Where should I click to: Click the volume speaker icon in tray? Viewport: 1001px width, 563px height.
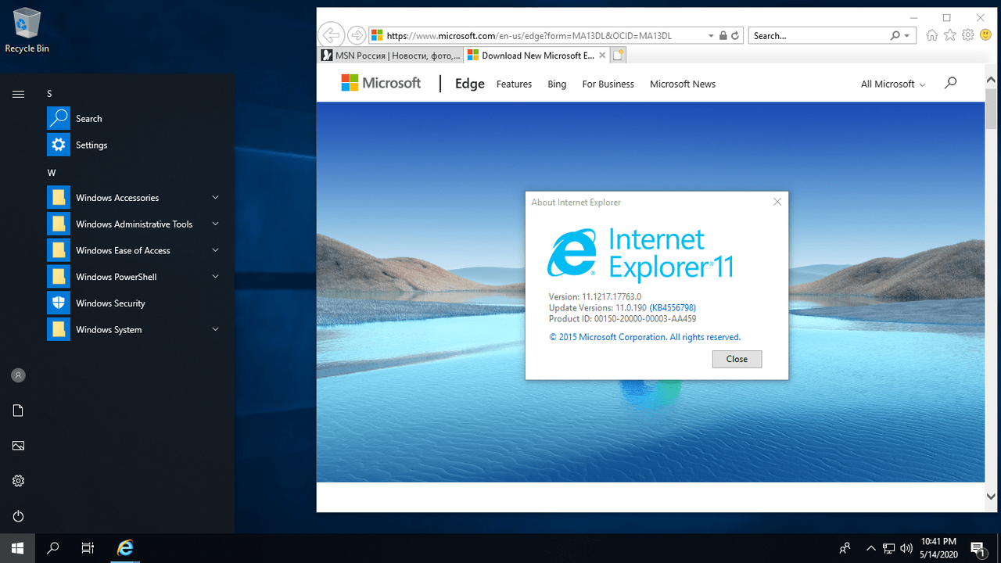coord(907,548)
